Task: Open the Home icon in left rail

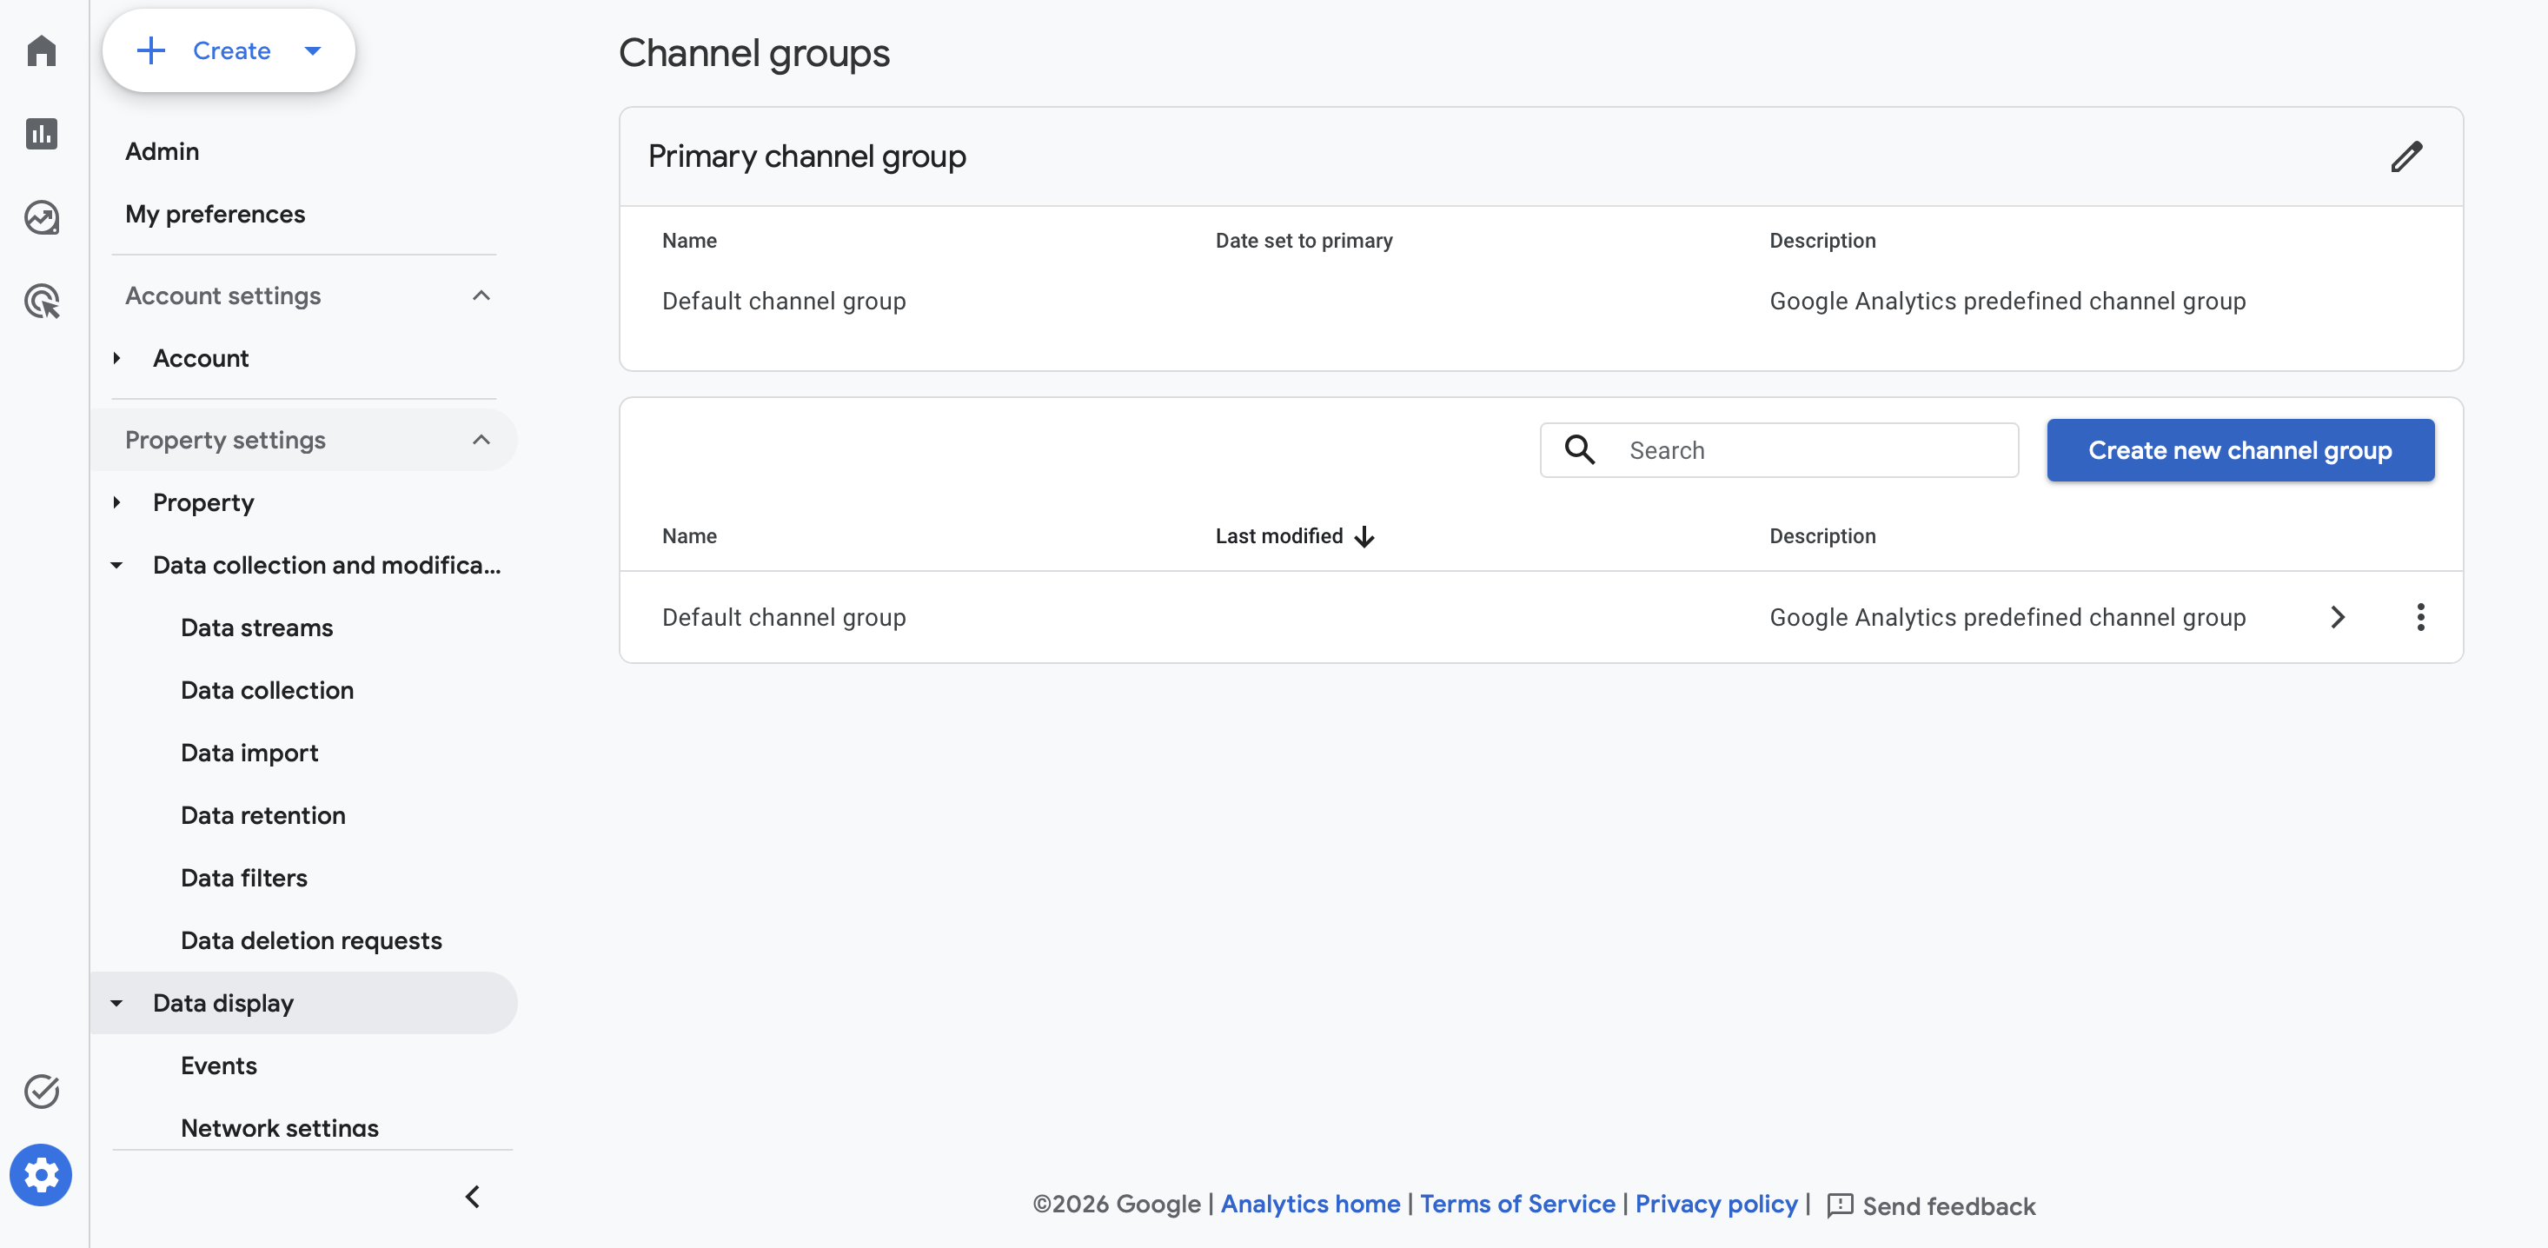Action: click(x=42, y=50)
